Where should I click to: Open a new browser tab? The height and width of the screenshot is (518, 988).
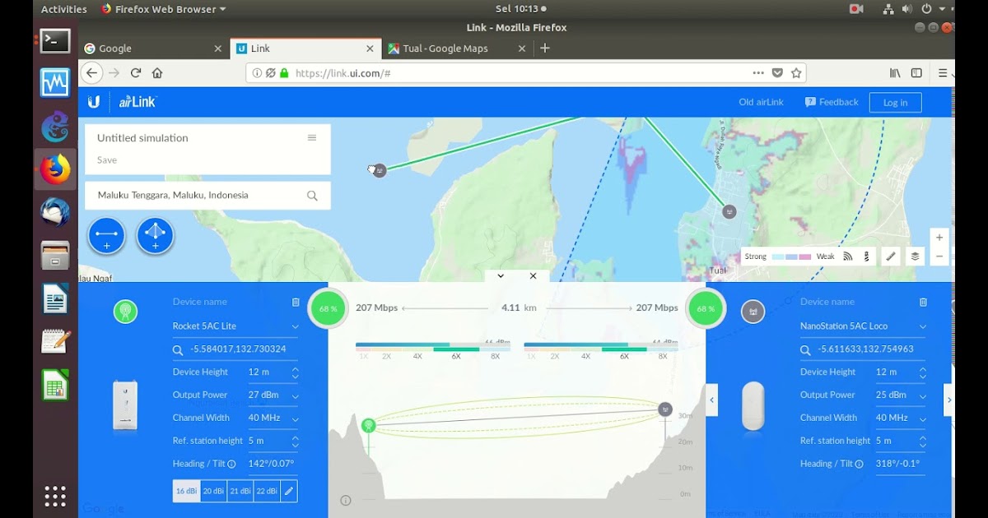(x=544, y=49)
